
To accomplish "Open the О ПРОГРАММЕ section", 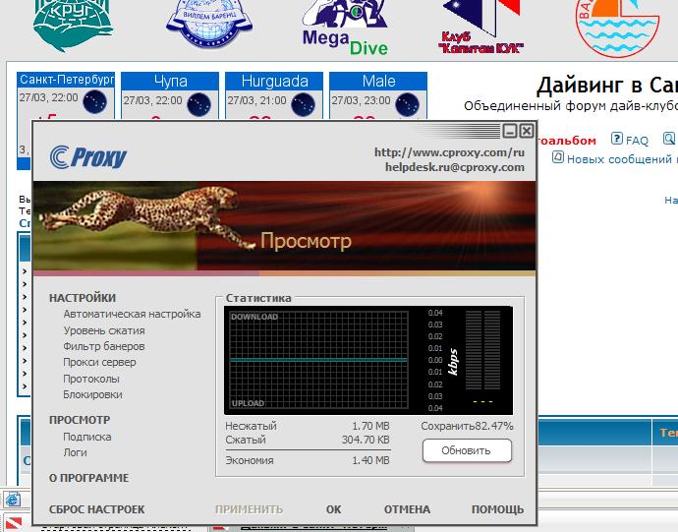I will click(88, 478).
